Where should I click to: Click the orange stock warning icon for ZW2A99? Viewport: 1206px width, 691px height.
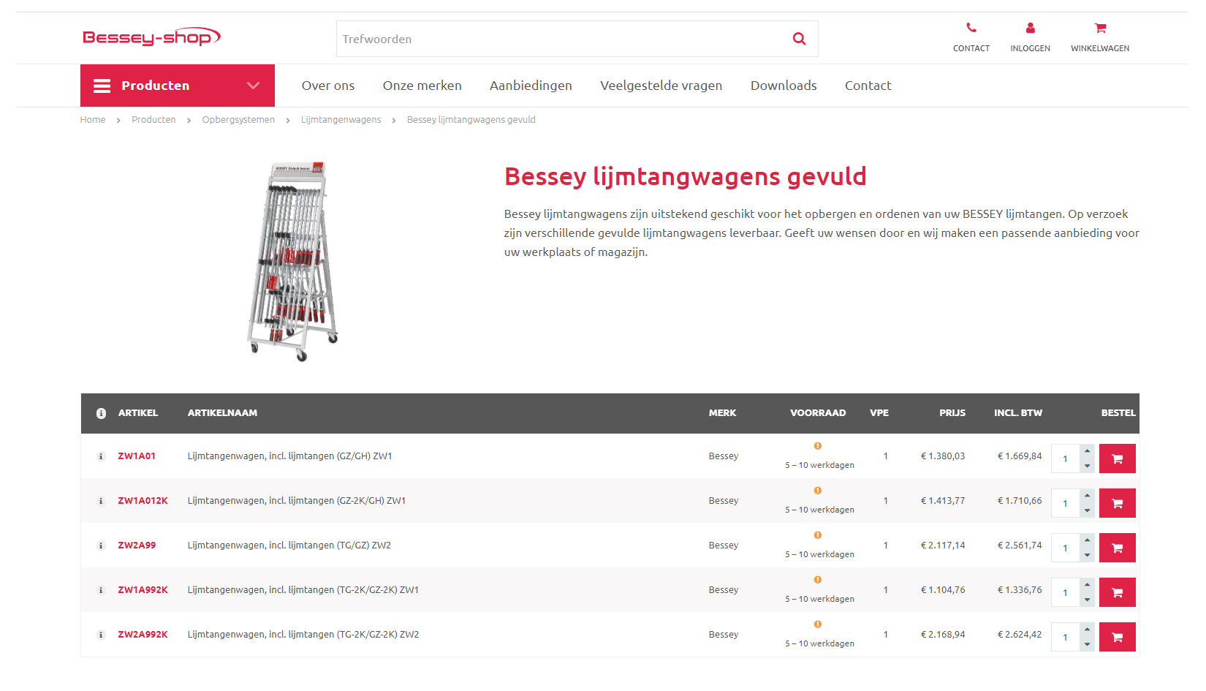[x=817, y=535]
